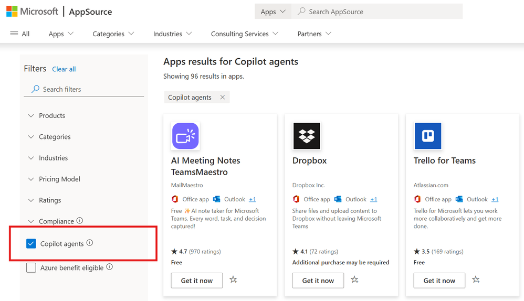Open the Dropbox app title
This screenshot has width=524, height=301.
309,160
